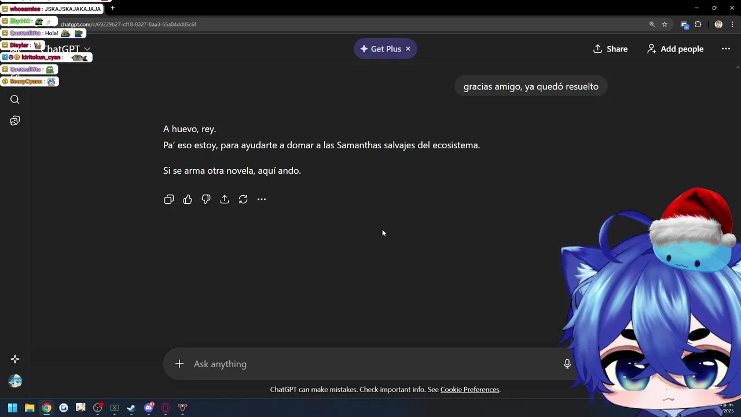Viewport: 741px width, 417px height.
Task: Open the Cookie Preferences link
Action: (469, 390)
